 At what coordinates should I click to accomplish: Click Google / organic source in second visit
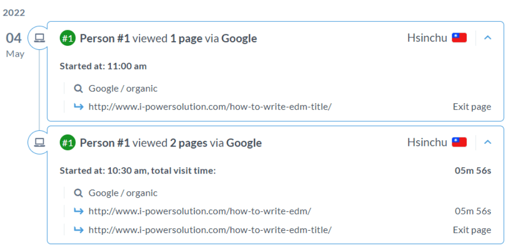point(123,193)
